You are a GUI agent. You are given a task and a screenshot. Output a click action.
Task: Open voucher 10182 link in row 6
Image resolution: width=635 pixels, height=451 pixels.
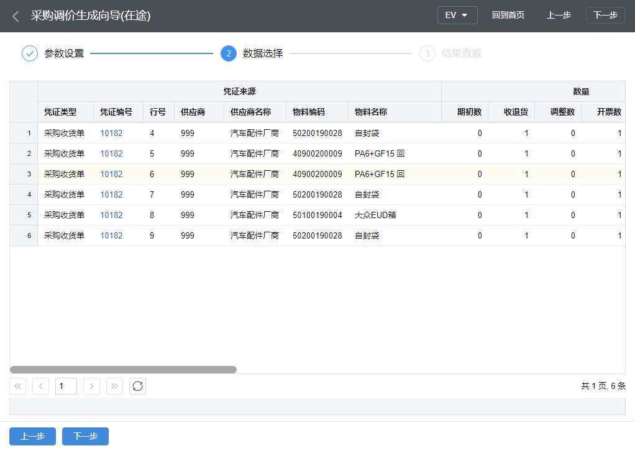[111, 235]
